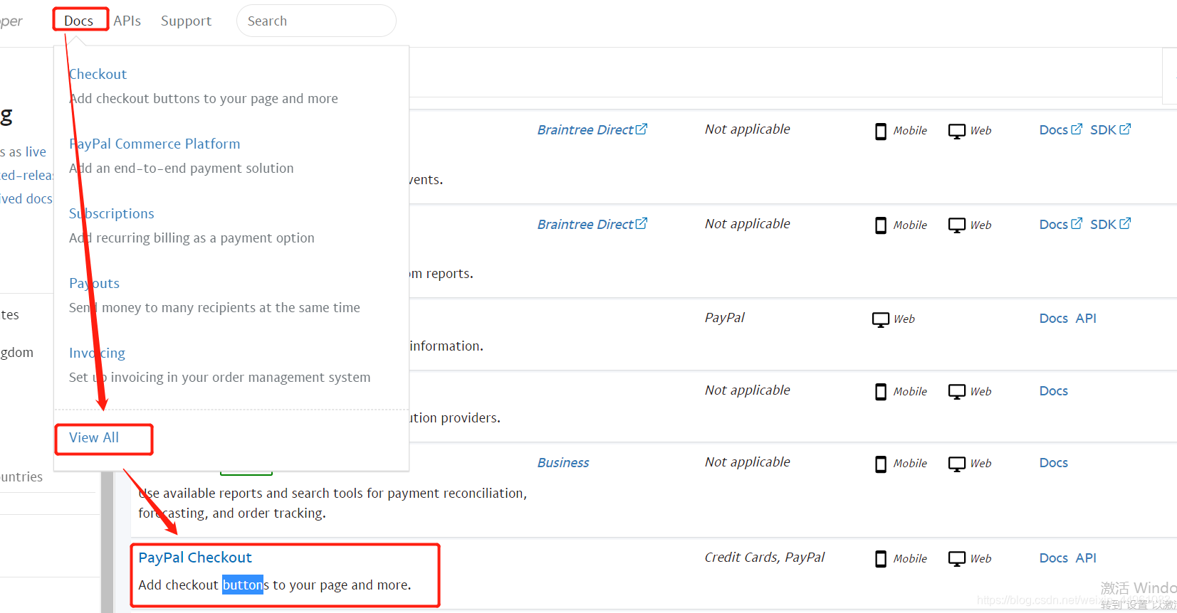Open Payouts in the Docs dropdown
The height and width of the screenshot is (613, 1177).
[x=94, y=283]
